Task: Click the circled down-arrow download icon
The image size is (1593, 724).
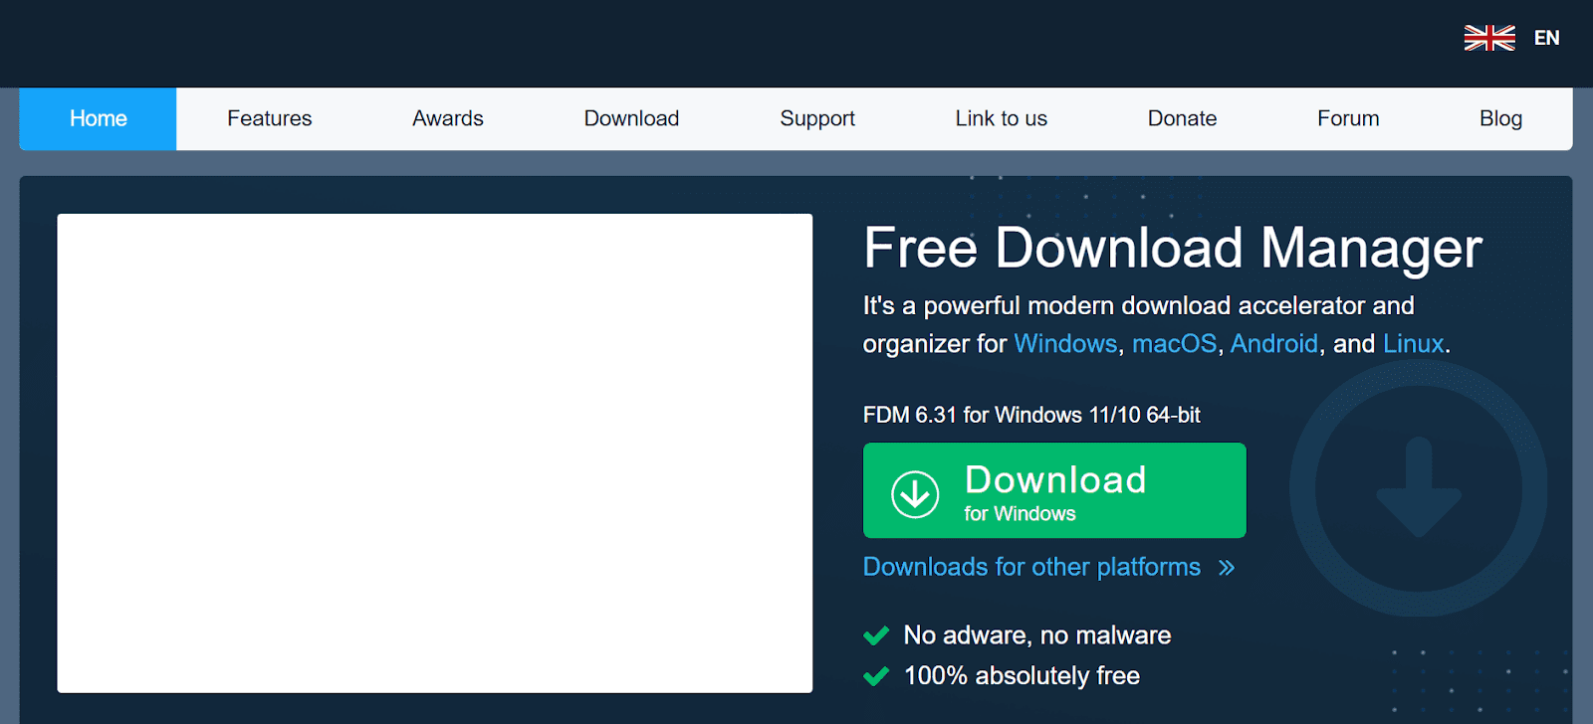Action: click(915, 493)
